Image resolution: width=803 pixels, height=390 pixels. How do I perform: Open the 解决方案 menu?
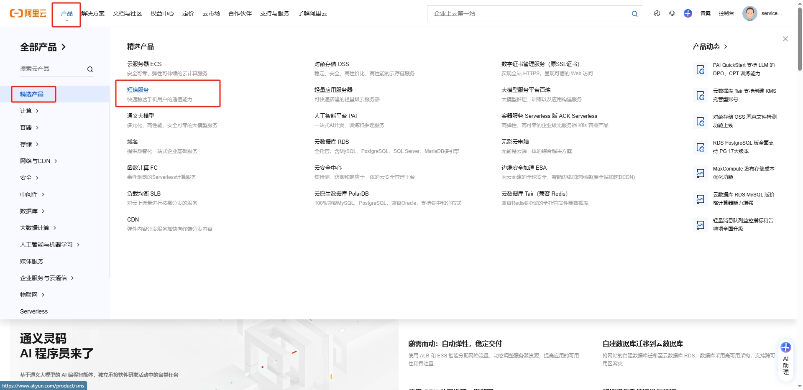pos(93,13)
